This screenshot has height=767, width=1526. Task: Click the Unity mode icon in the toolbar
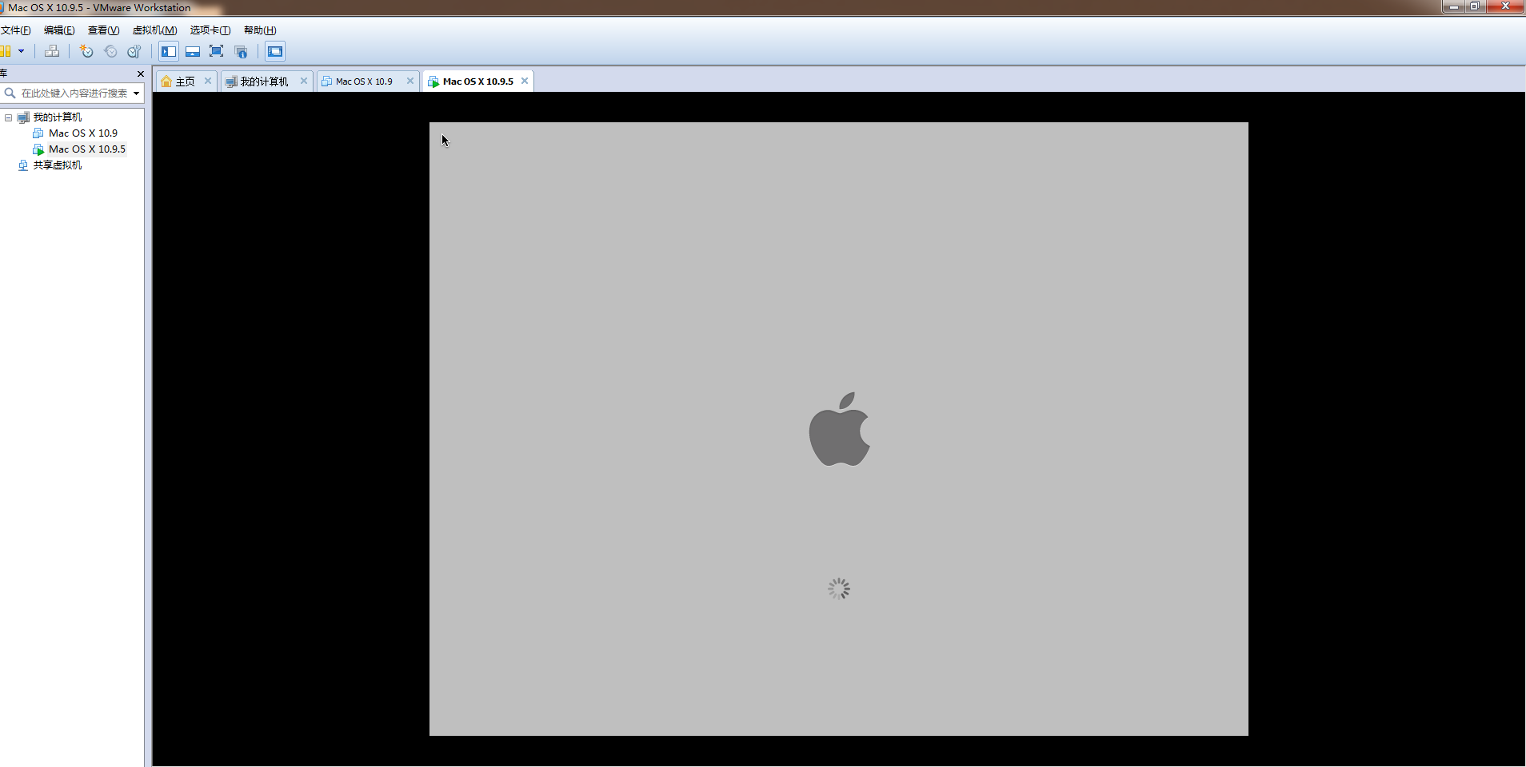tap(241, 51)
